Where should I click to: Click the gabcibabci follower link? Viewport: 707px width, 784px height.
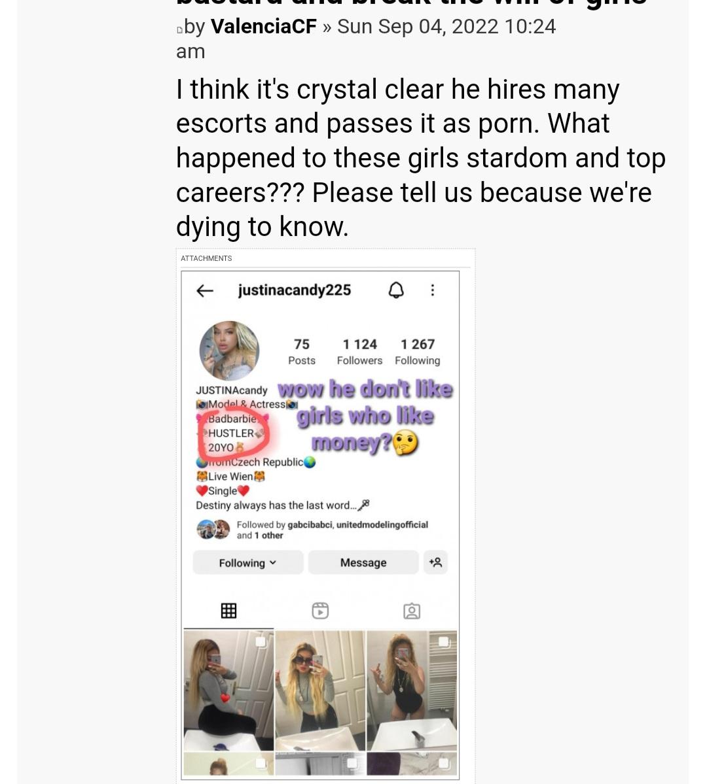(310, 524)
